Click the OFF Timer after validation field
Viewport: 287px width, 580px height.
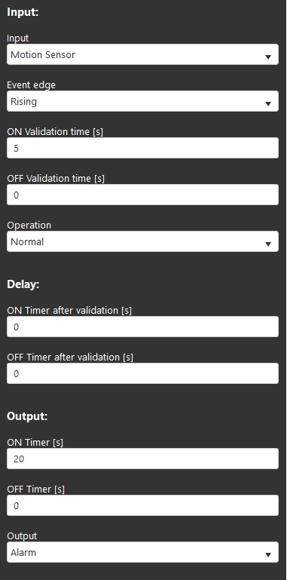pos(142,373)
